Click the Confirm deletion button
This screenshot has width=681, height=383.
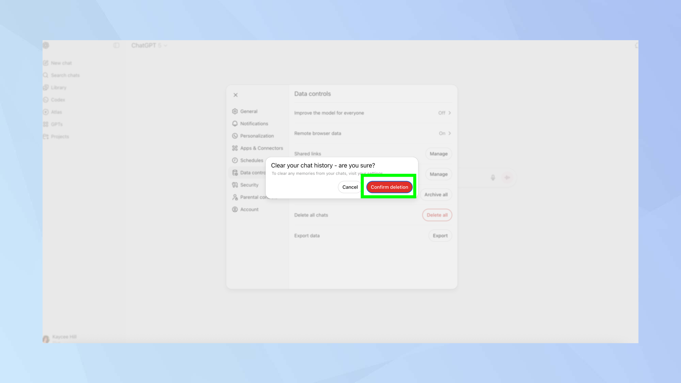click(x=389, y=187)
